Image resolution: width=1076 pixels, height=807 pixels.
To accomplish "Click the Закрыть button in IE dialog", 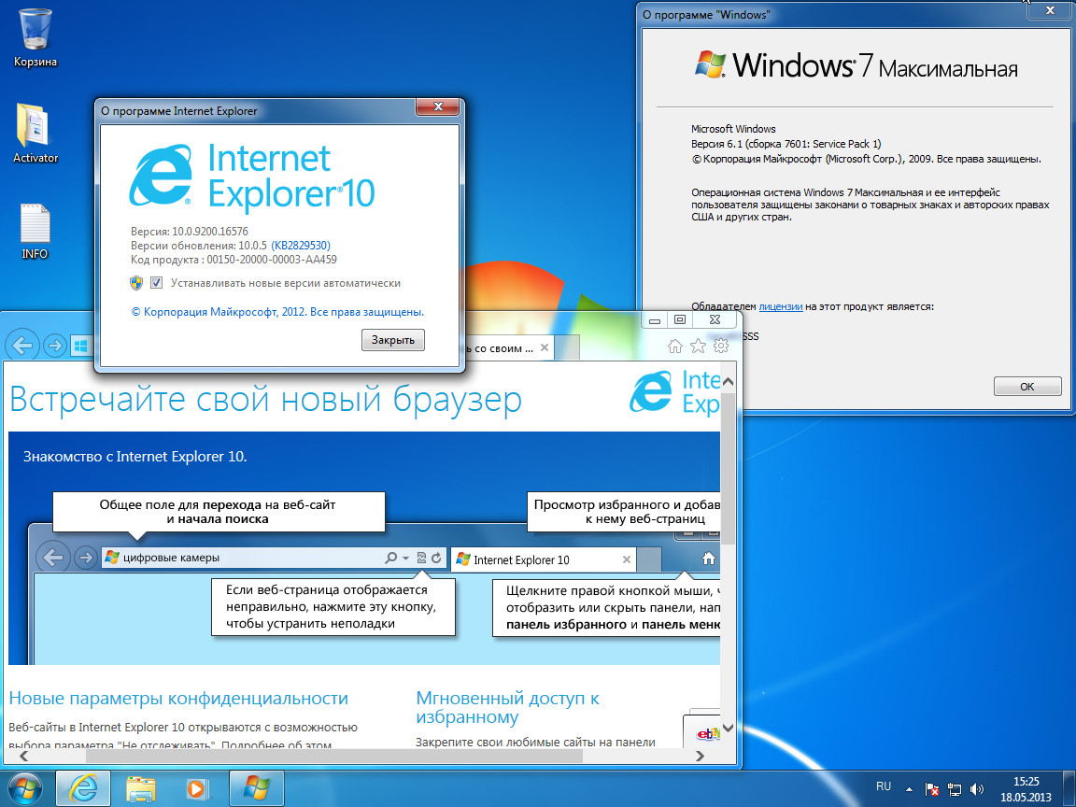I will (x=393, y=340).
